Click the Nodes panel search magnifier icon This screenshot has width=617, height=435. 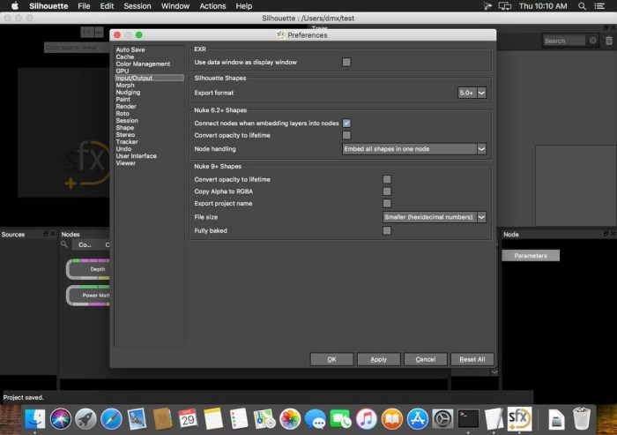click(64, 244)
